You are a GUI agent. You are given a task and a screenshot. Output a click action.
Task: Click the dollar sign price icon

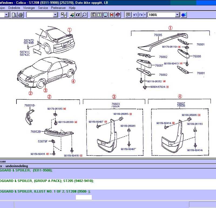coord(99,15)
